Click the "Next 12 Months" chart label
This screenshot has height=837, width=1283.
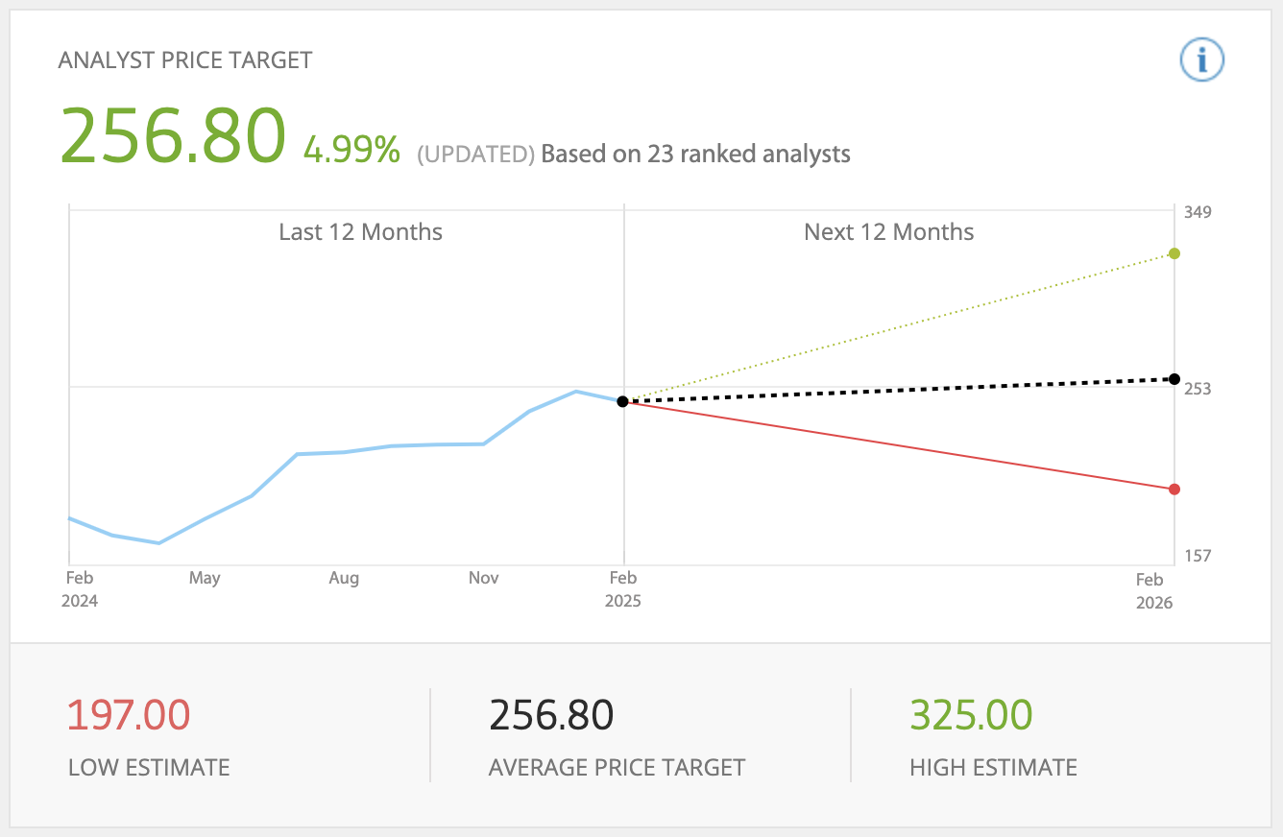point(888,232)
